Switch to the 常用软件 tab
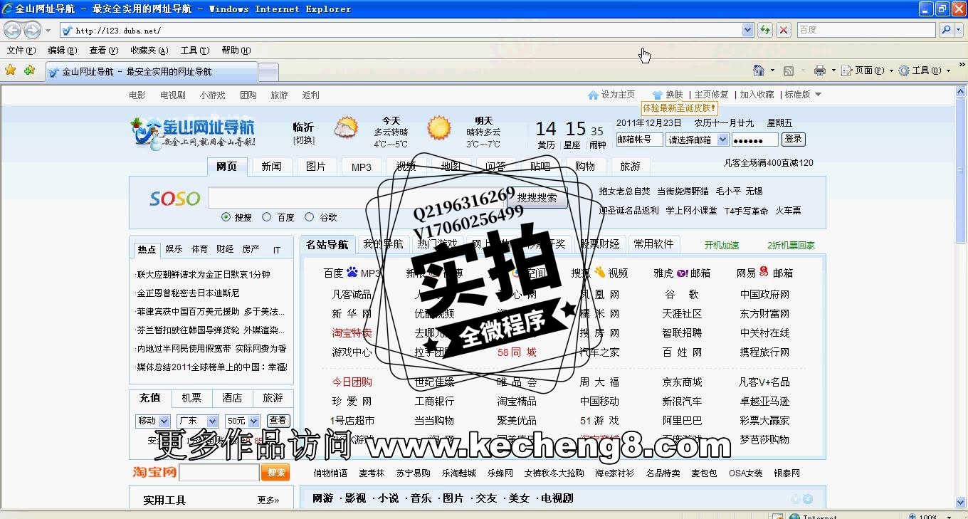This screenshot has width=968, height=519. (x=653, y=244)
